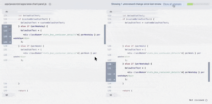Image resolution: width=212 pixels, height=104 pixels.
Task: Click the red arrow marker on left line 127
Action: (x=10, y=31)
